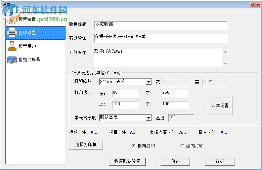Click the paper width 宽 field
Image resolution: width=262 pixels, height=170 pixels.
click(176, 83)
